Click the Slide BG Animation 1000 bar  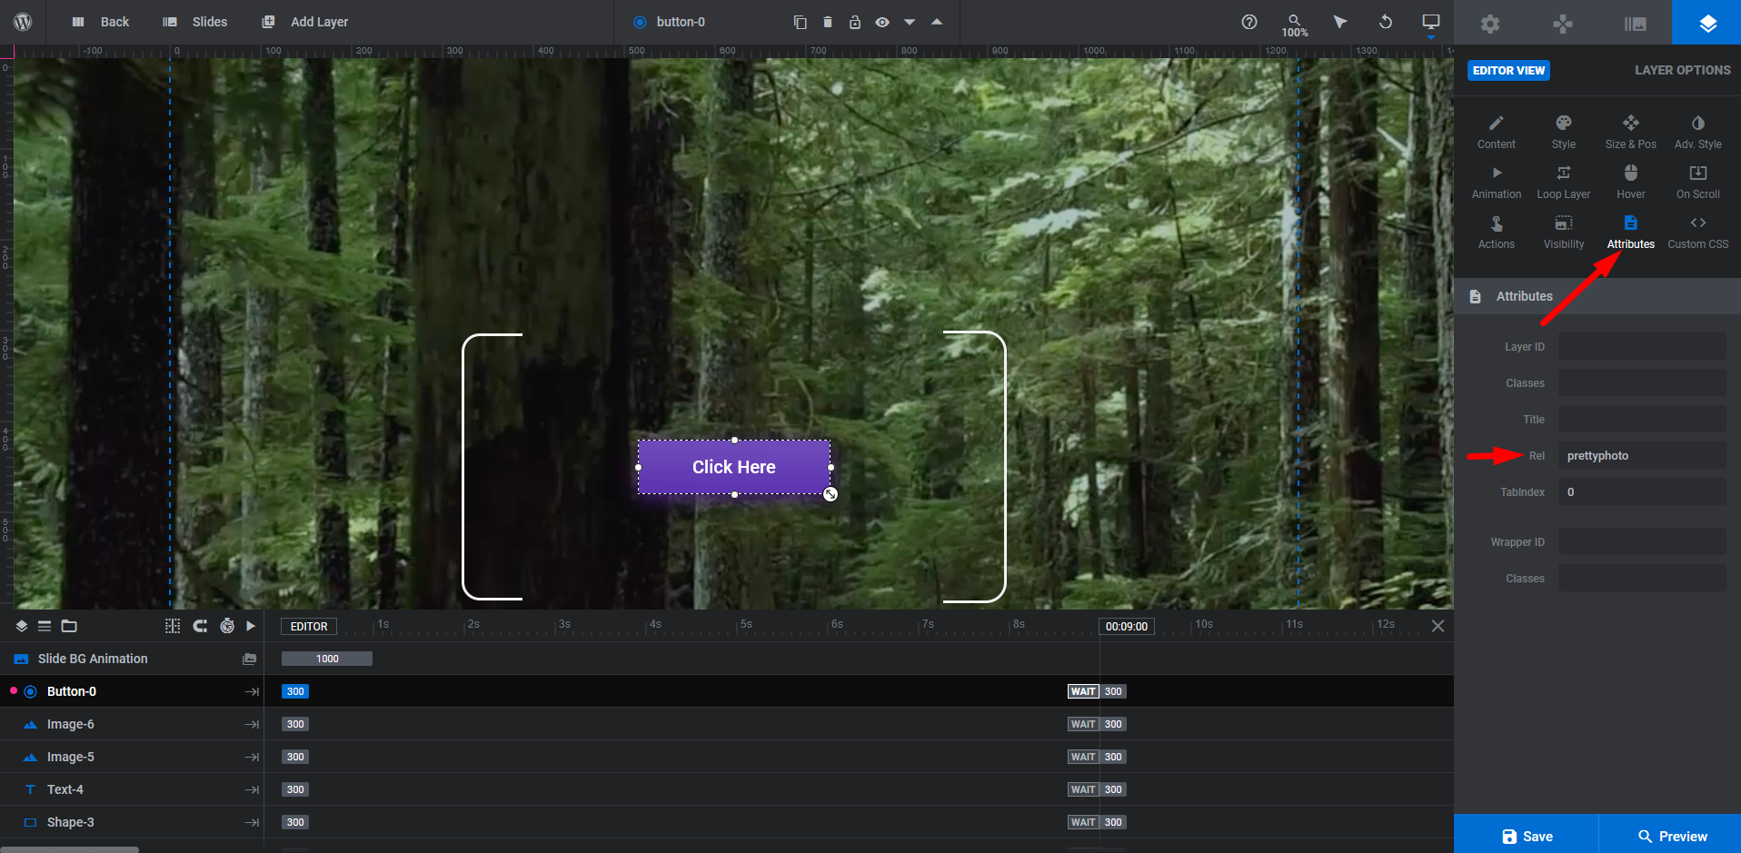tap(327, 659)
